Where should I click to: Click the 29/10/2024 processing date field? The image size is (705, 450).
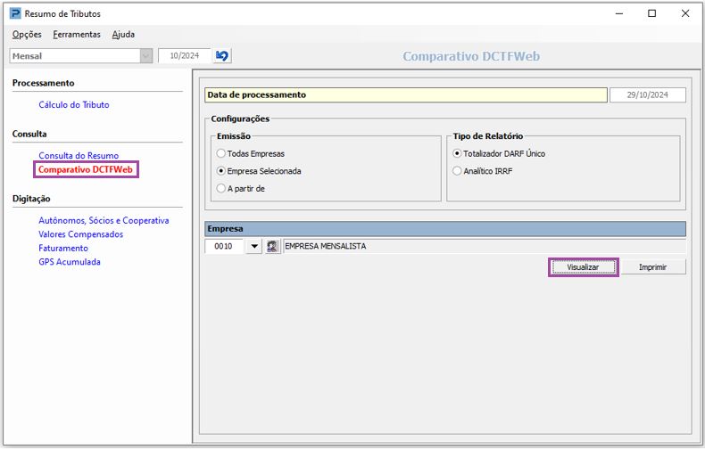[648, 94]
